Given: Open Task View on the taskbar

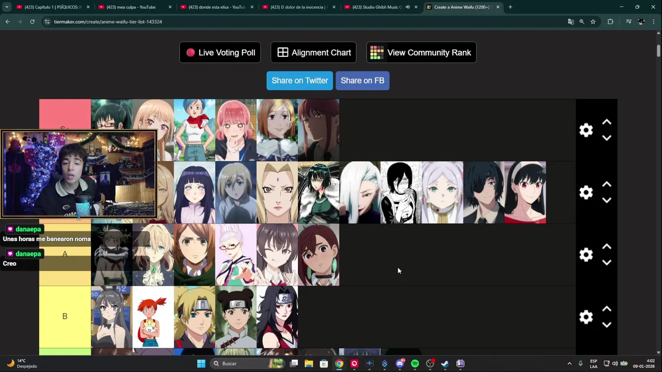Looking at the screenshot, I should (294, 364).
